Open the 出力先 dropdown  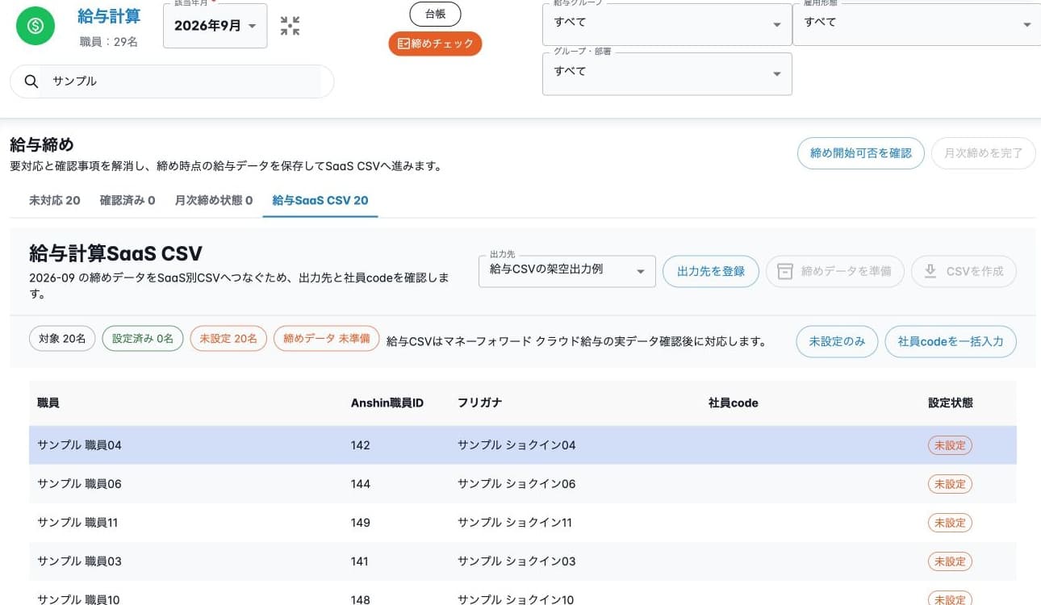[x=567, y=271]
